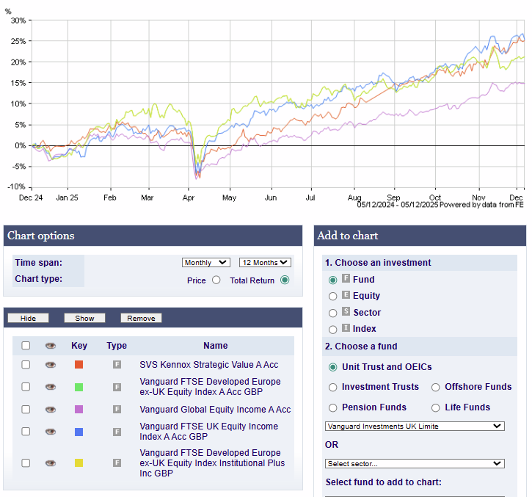Click the eye icon in the table header
The width and height of the screenshot is (532, 497).
(50, 346)
